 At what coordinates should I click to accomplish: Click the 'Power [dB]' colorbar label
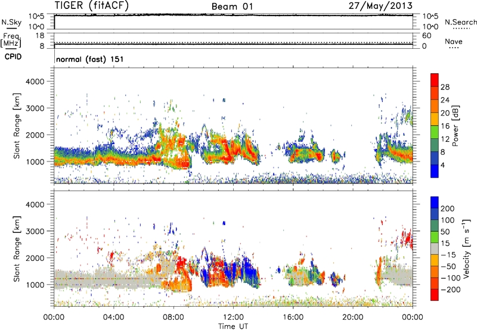coord(455,126)
